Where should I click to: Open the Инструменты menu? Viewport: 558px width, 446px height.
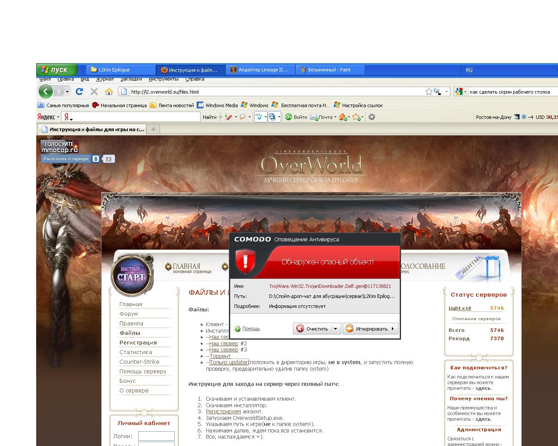coord(163,79)
